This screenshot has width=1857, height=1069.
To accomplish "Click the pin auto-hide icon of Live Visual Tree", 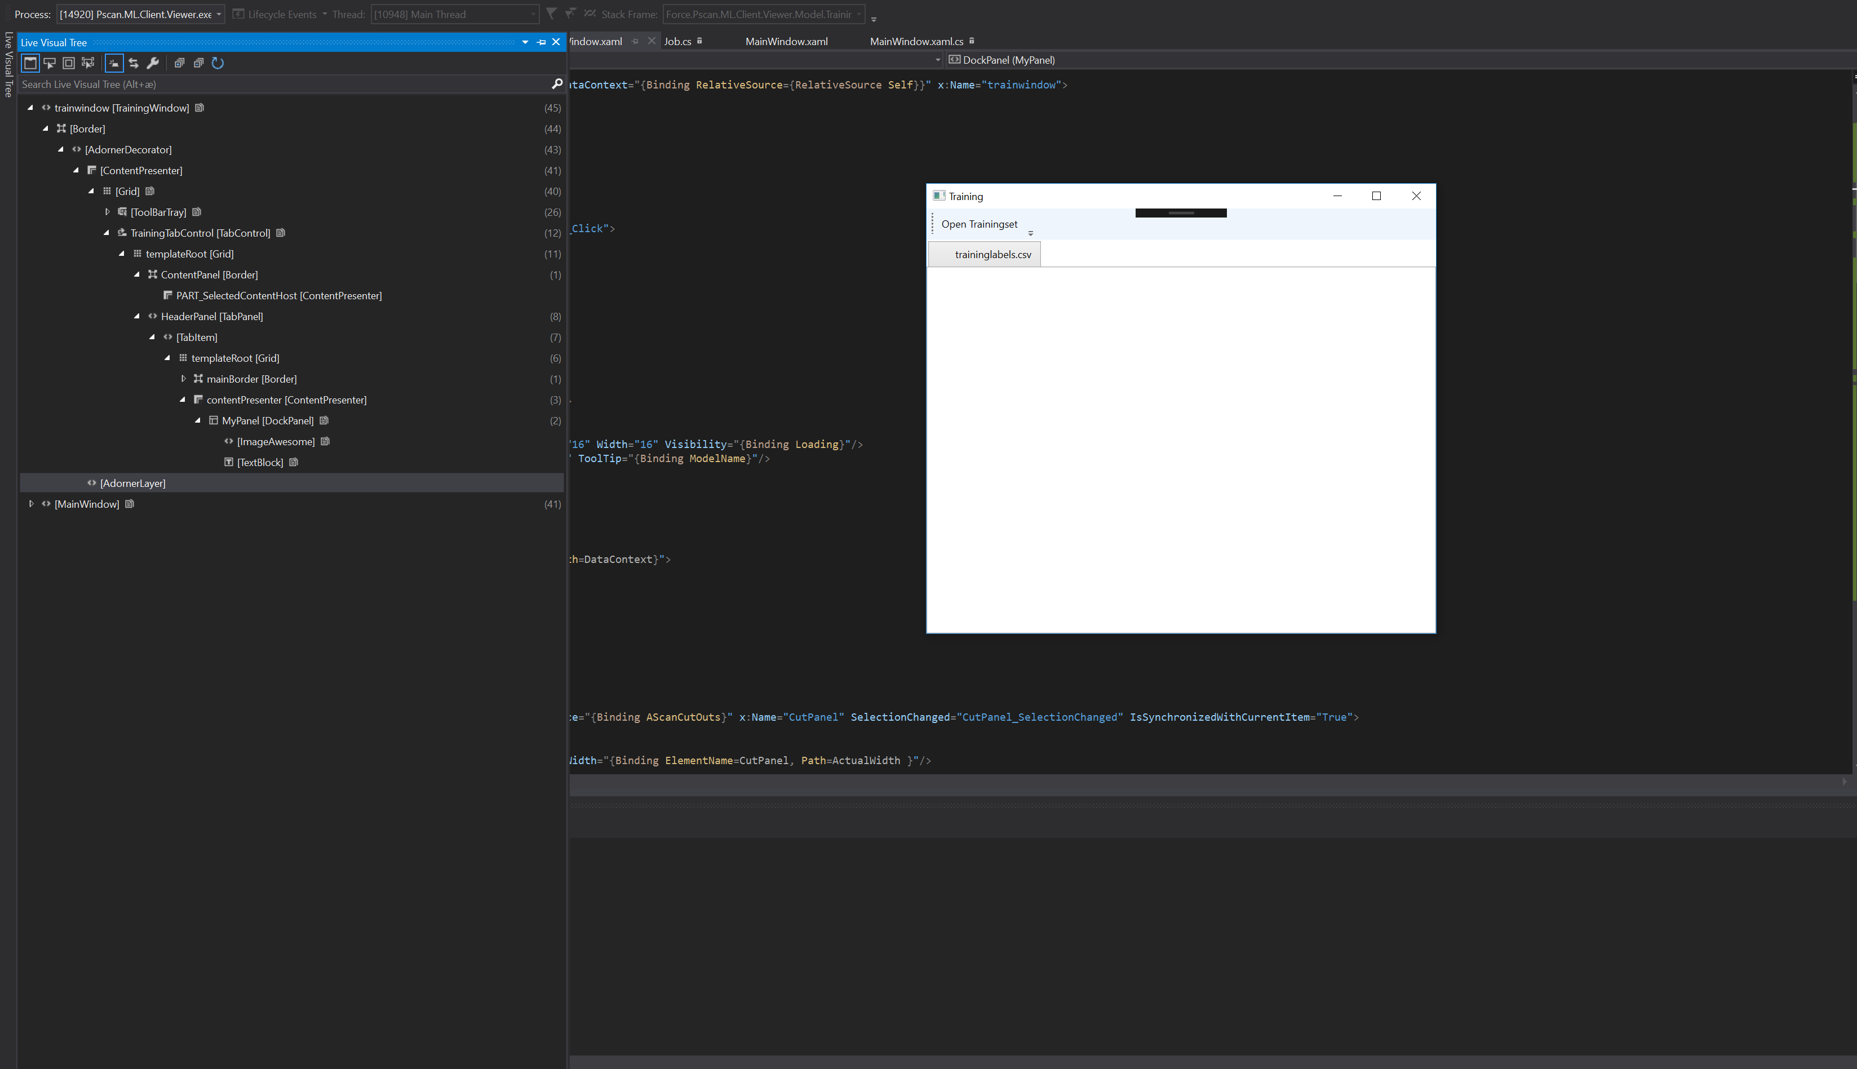I will 541,43.
